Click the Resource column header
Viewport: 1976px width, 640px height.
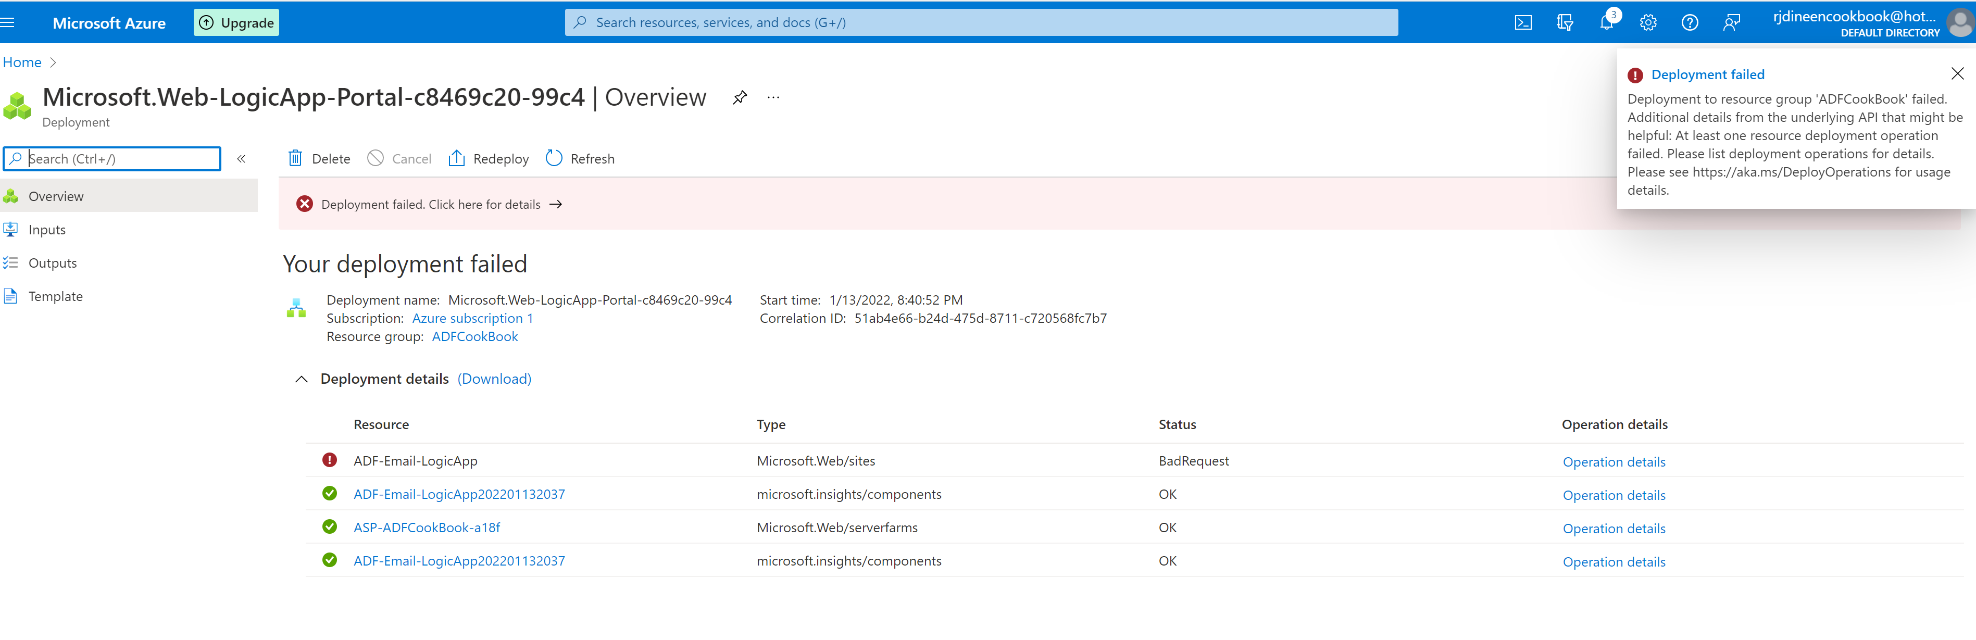click(381, 425)
